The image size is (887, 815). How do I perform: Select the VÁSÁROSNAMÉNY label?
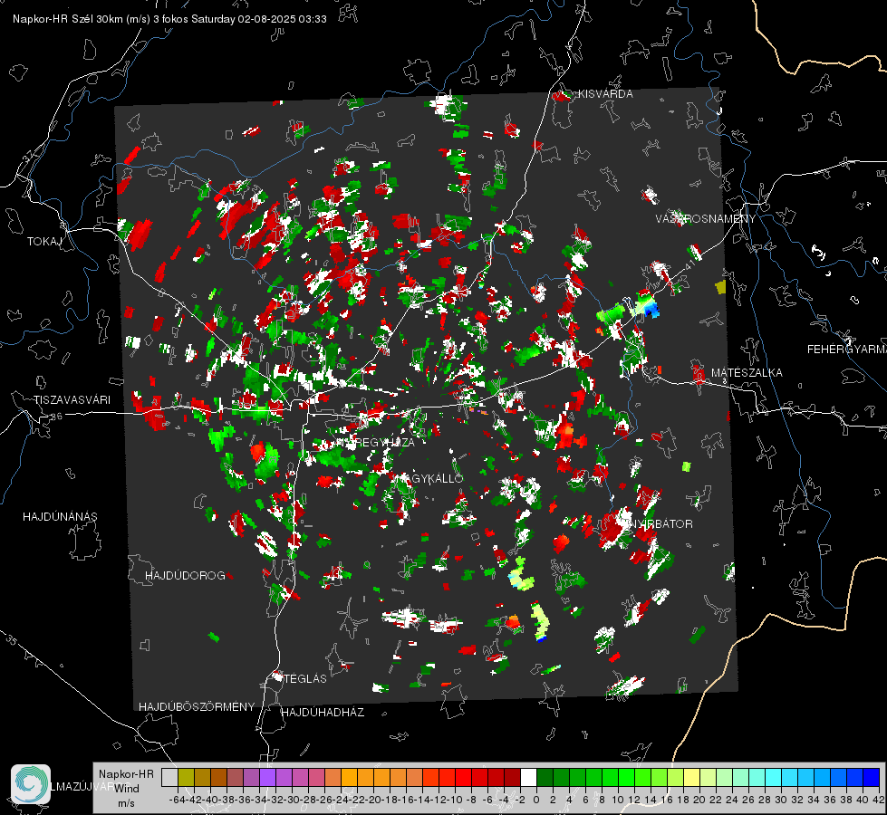(706, 219)
